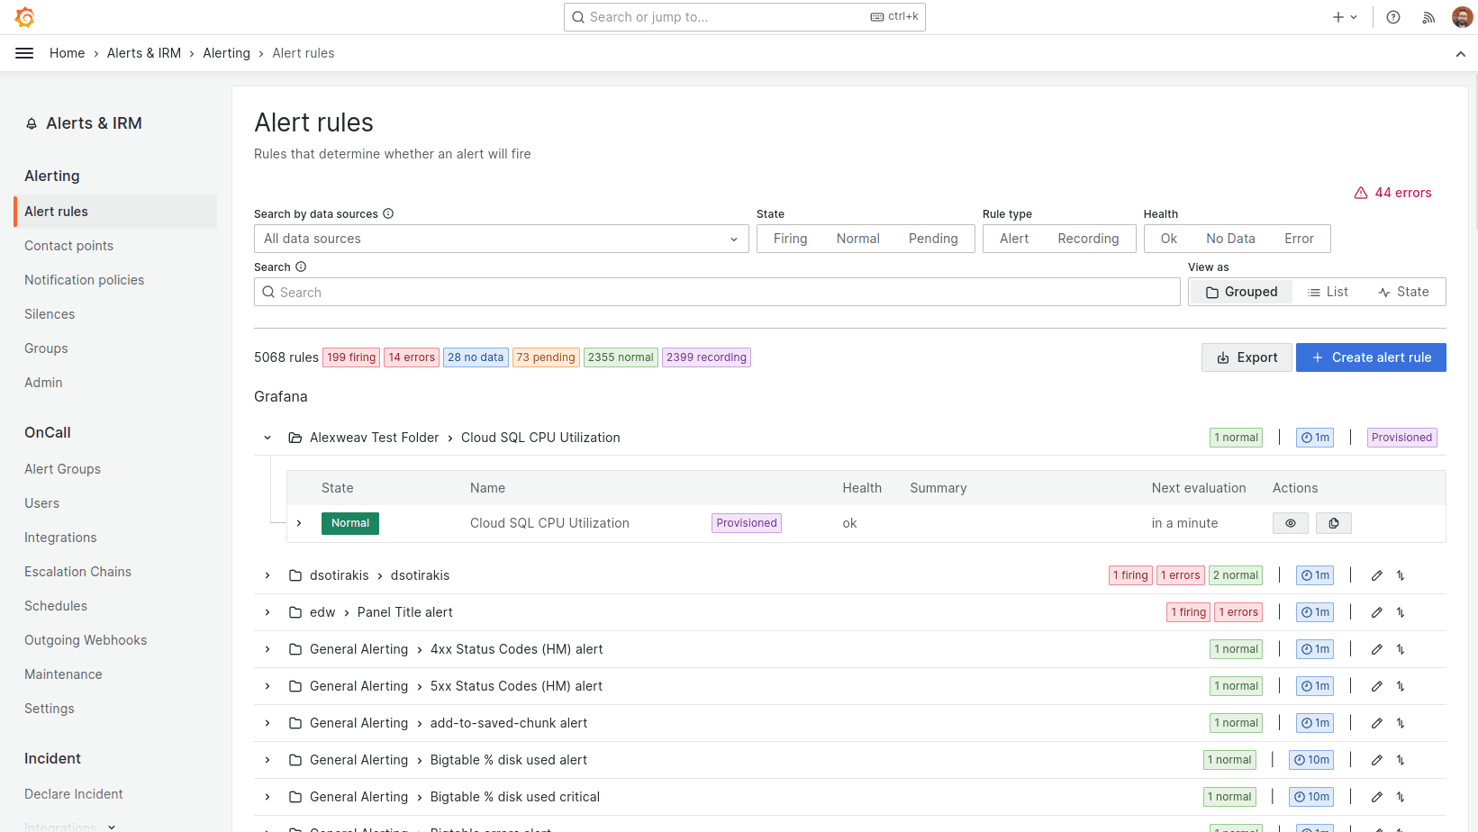
Task: Filter by No Data health
Action: click(1230, 239)
